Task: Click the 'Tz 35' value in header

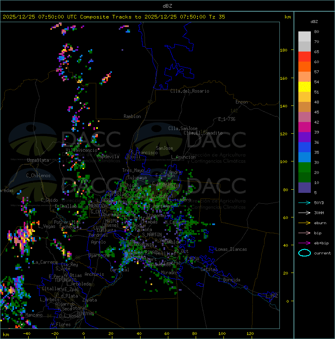Action: (x=217, y=17)
